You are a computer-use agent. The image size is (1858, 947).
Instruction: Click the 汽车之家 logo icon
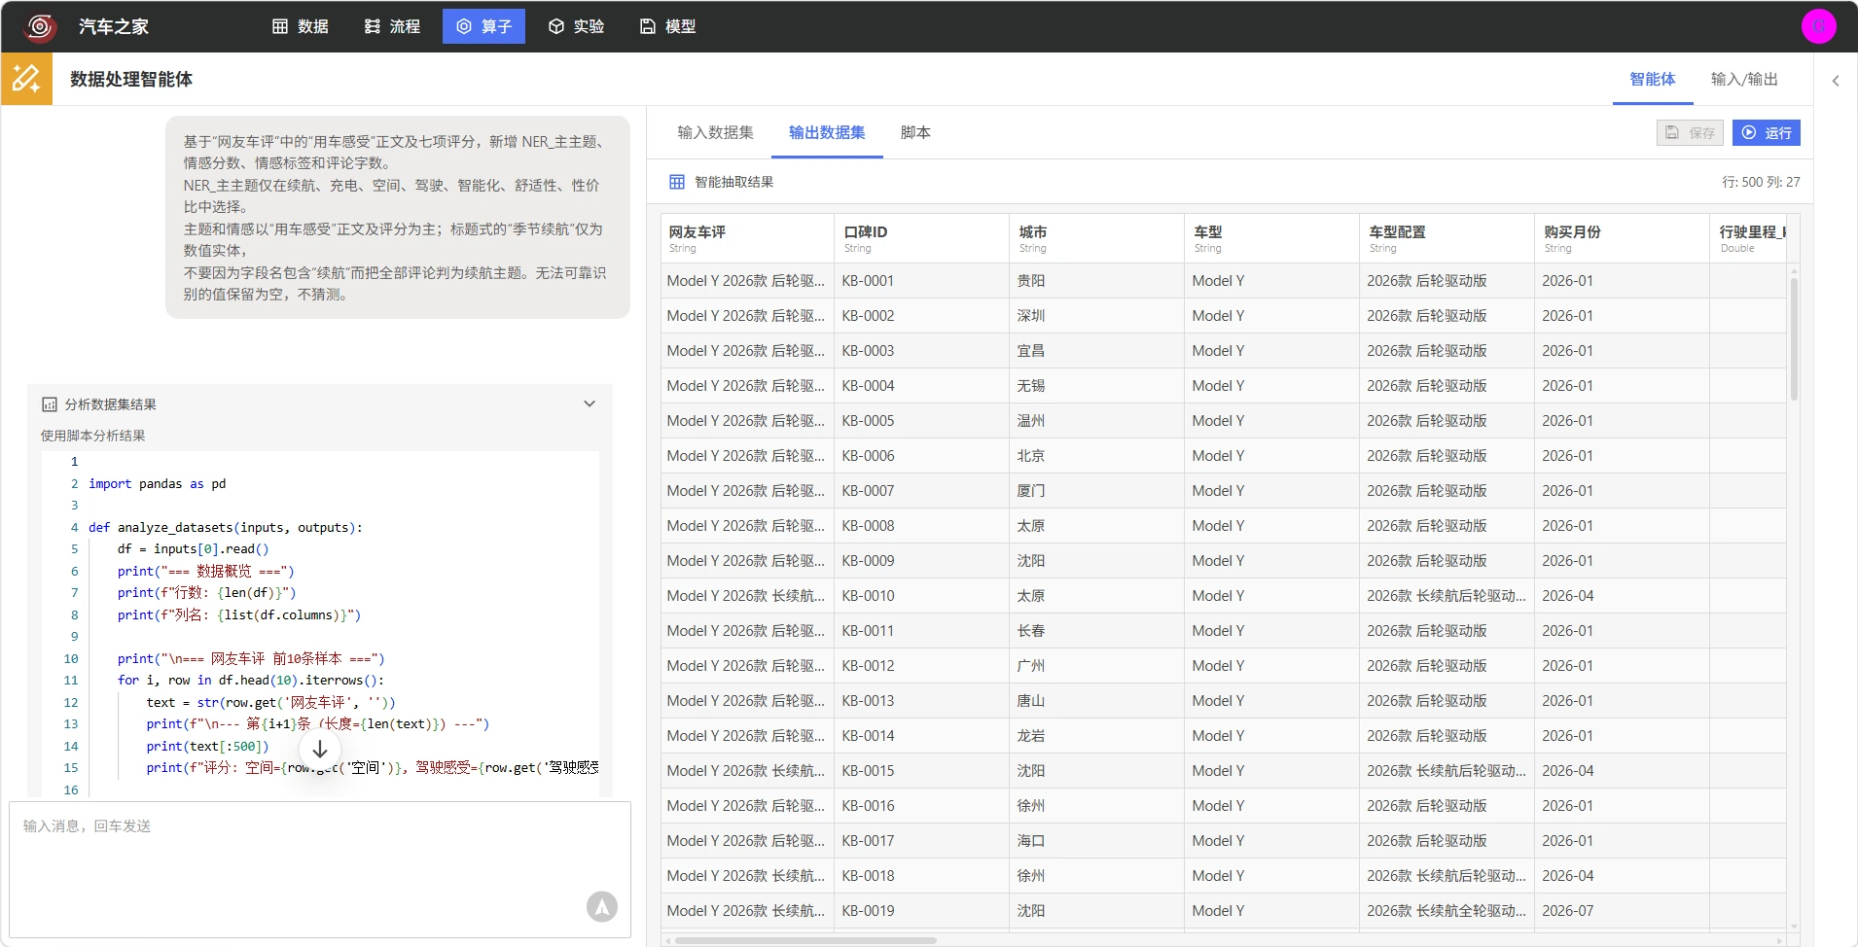pyautogui.click(x=40, y=26)
